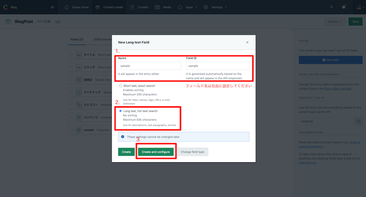Click the info icon in settings notice

point(123,137)
